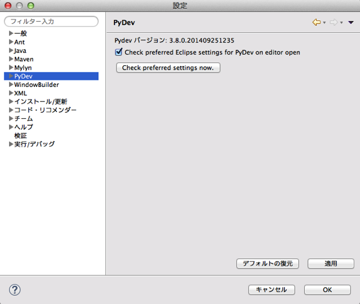
Task: Uncheck Check preferred Eclipse settings checkbox
Action: click(x=118, y=52)
